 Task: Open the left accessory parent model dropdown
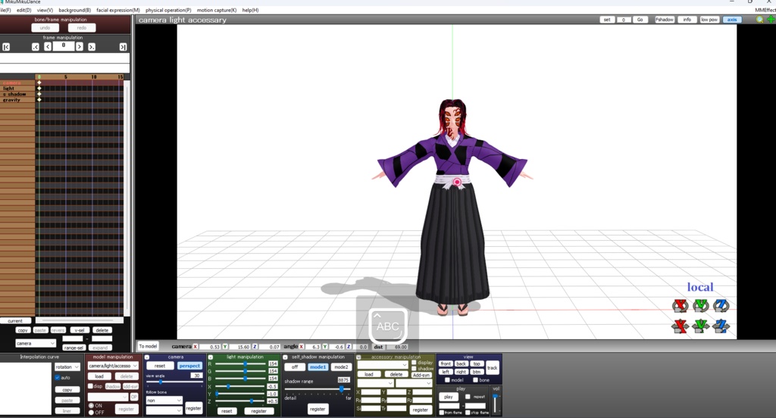tap(376, 383)
